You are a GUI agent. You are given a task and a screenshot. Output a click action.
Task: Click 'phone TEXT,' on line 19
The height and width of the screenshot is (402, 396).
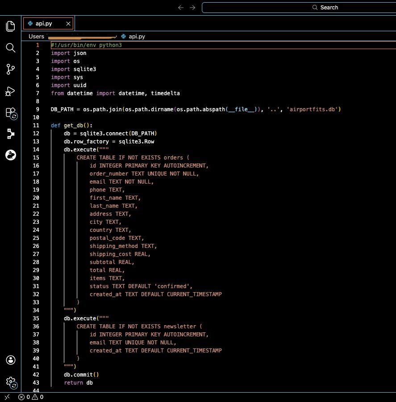tap(107, 190)
